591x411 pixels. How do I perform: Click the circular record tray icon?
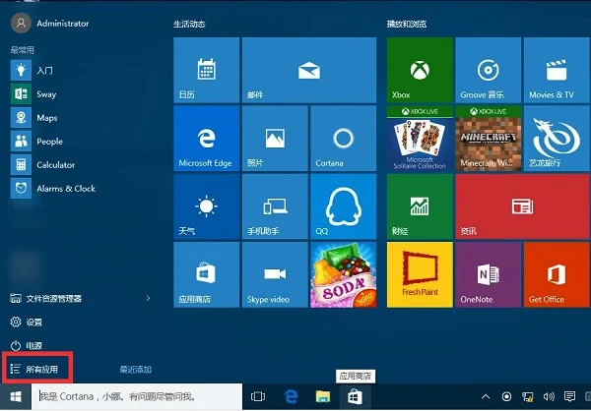tap(507, 396)
